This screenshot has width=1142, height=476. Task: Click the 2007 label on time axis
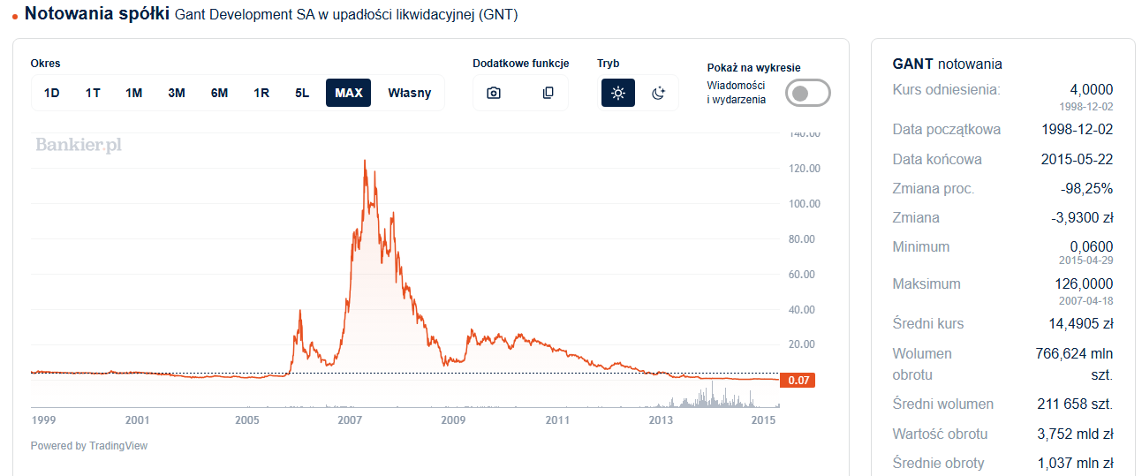[x=351, y=419]
